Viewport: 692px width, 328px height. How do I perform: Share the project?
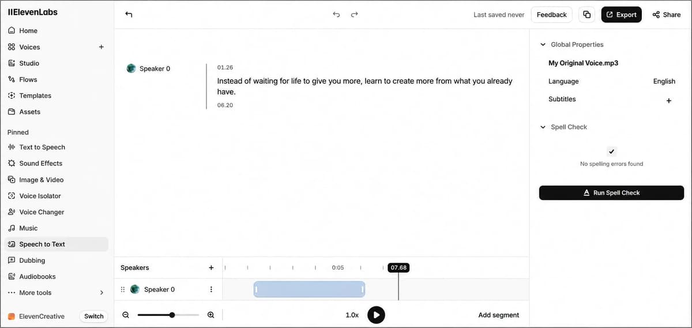pyautogui.click(x=667, y=15)
